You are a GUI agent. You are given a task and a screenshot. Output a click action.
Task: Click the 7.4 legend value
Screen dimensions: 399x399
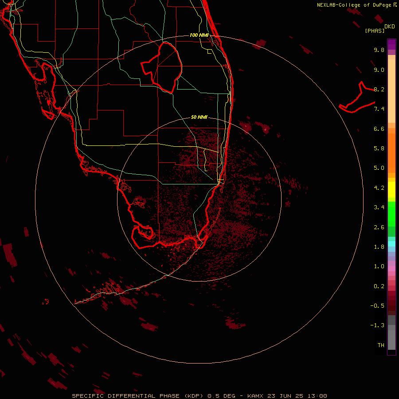[x=379, y=109]
